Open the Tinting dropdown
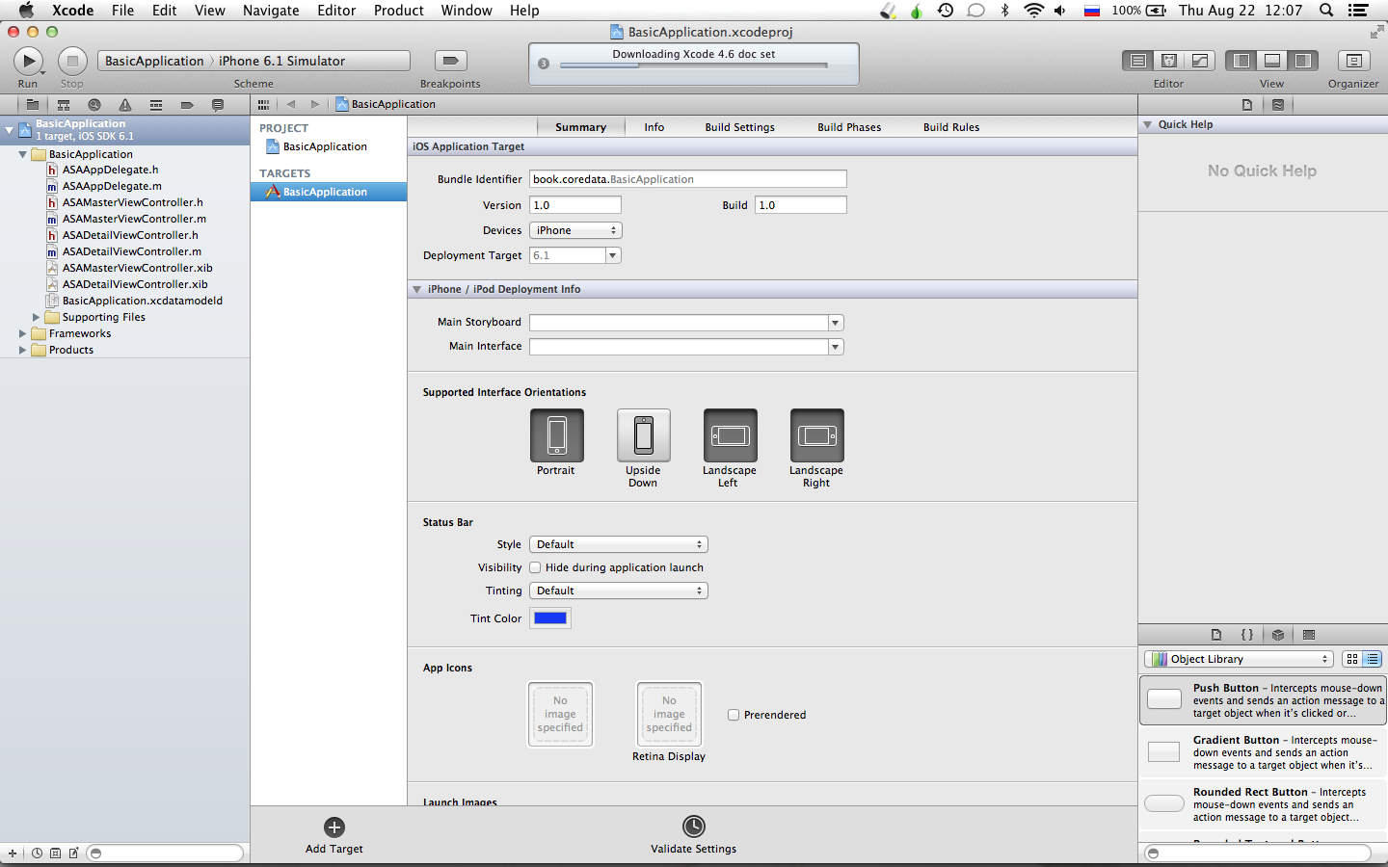Viewport: 1388px width, 867px height. pyautogui.click(x=619, y=591)
